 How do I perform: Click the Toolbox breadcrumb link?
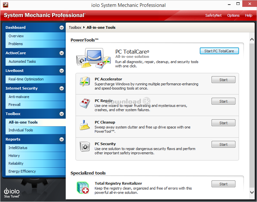75,27
